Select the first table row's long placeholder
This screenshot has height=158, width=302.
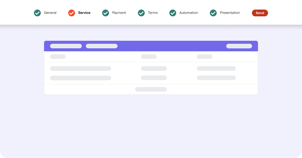coord(81,68)
